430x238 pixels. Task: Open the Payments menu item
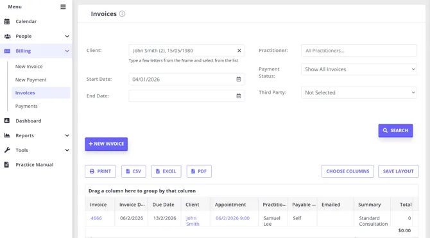point(26,106)
